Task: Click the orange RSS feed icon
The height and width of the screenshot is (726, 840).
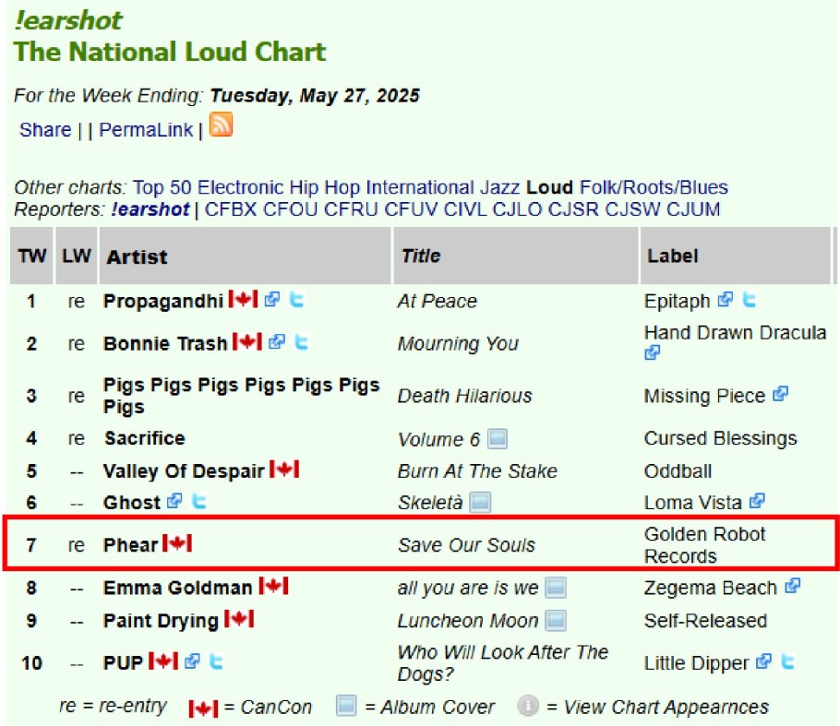Action: click(x=221, y=125)
